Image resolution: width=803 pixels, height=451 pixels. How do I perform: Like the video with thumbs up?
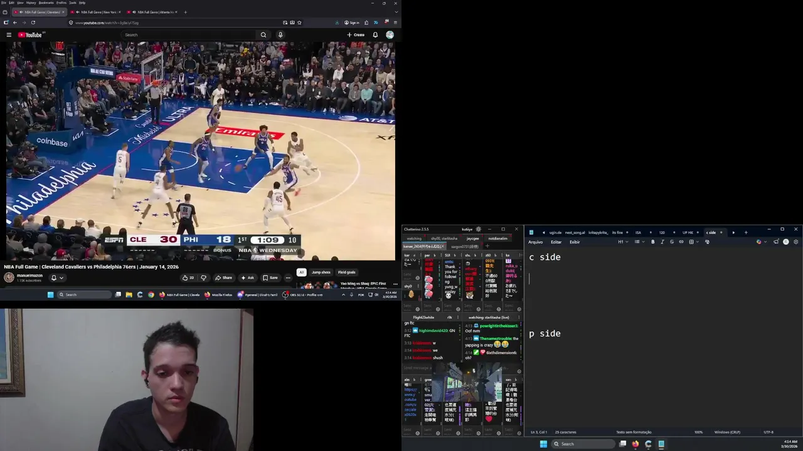pos(188,277)
